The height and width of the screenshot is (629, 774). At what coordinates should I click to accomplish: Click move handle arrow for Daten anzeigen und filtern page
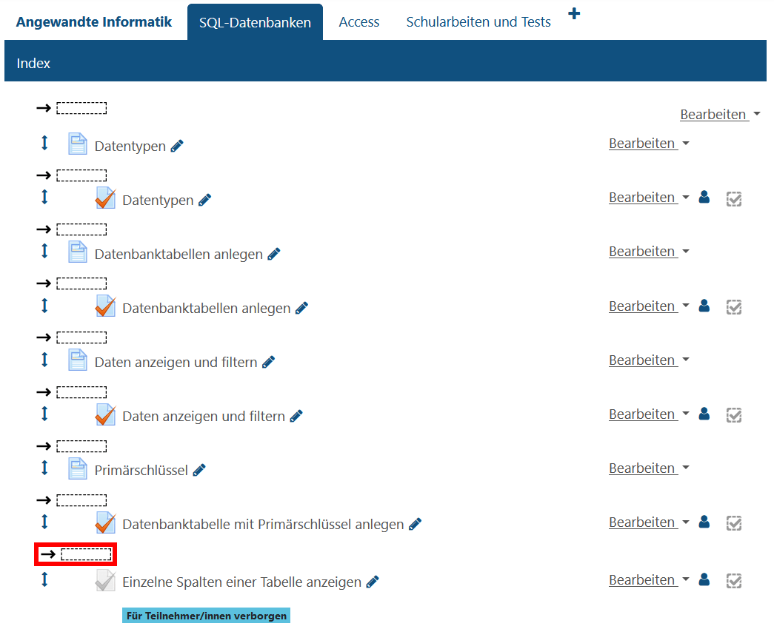[44, 360]
